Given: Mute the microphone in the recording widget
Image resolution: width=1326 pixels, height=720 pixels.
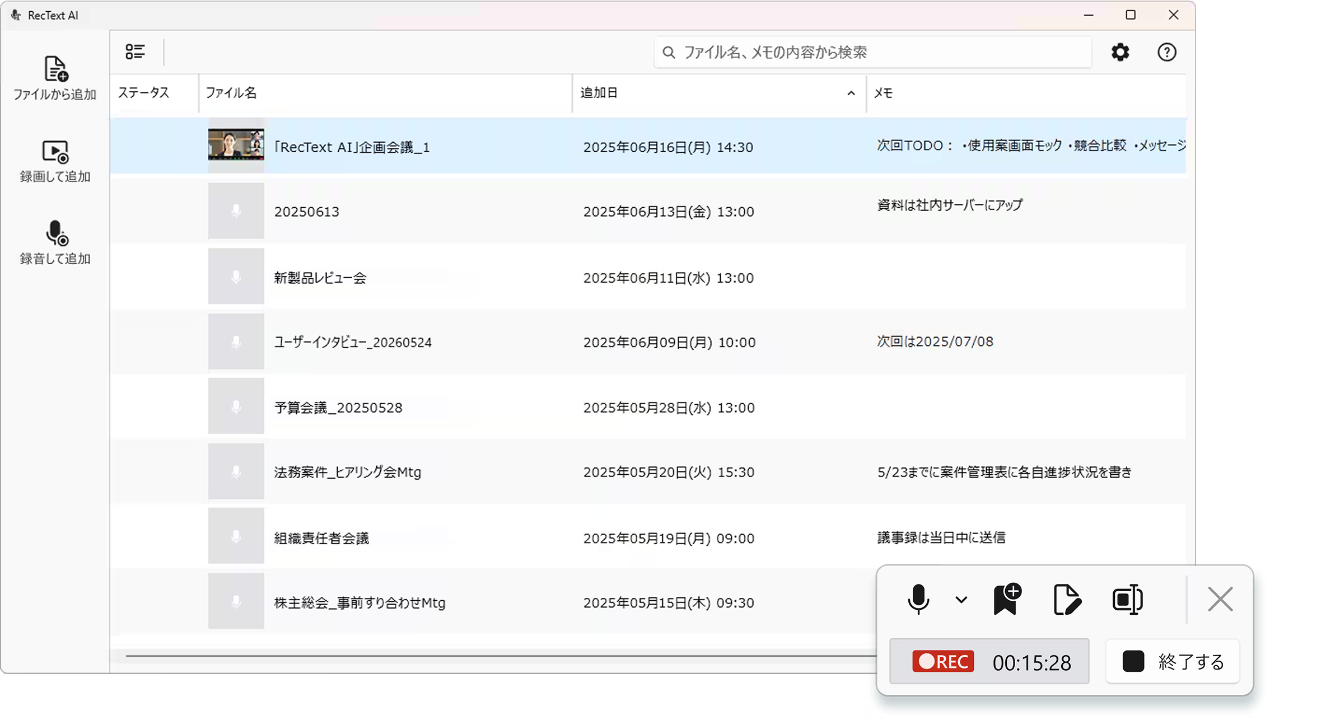Looking at the screenshot, I should 918,599.
